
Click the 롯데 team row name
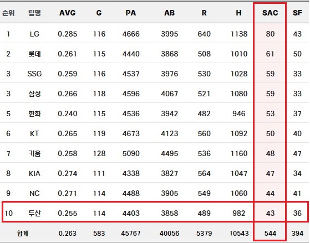click(x=34, y=54)
